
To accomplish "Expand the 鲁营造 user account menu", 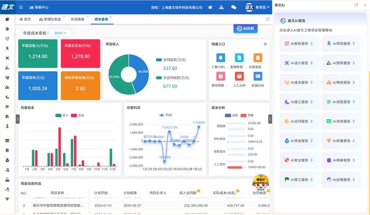I will pos(263,7).
